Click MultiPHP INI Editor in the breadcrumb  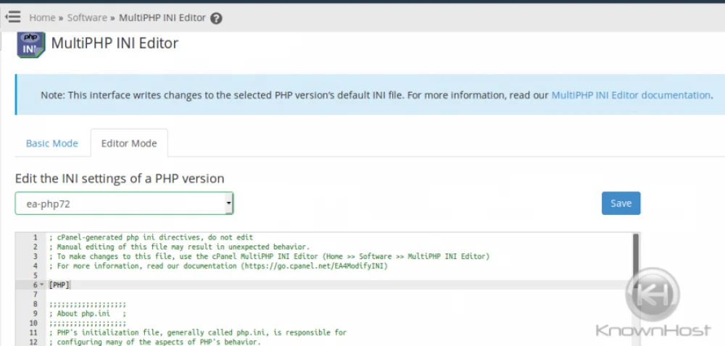coord(162,18)
